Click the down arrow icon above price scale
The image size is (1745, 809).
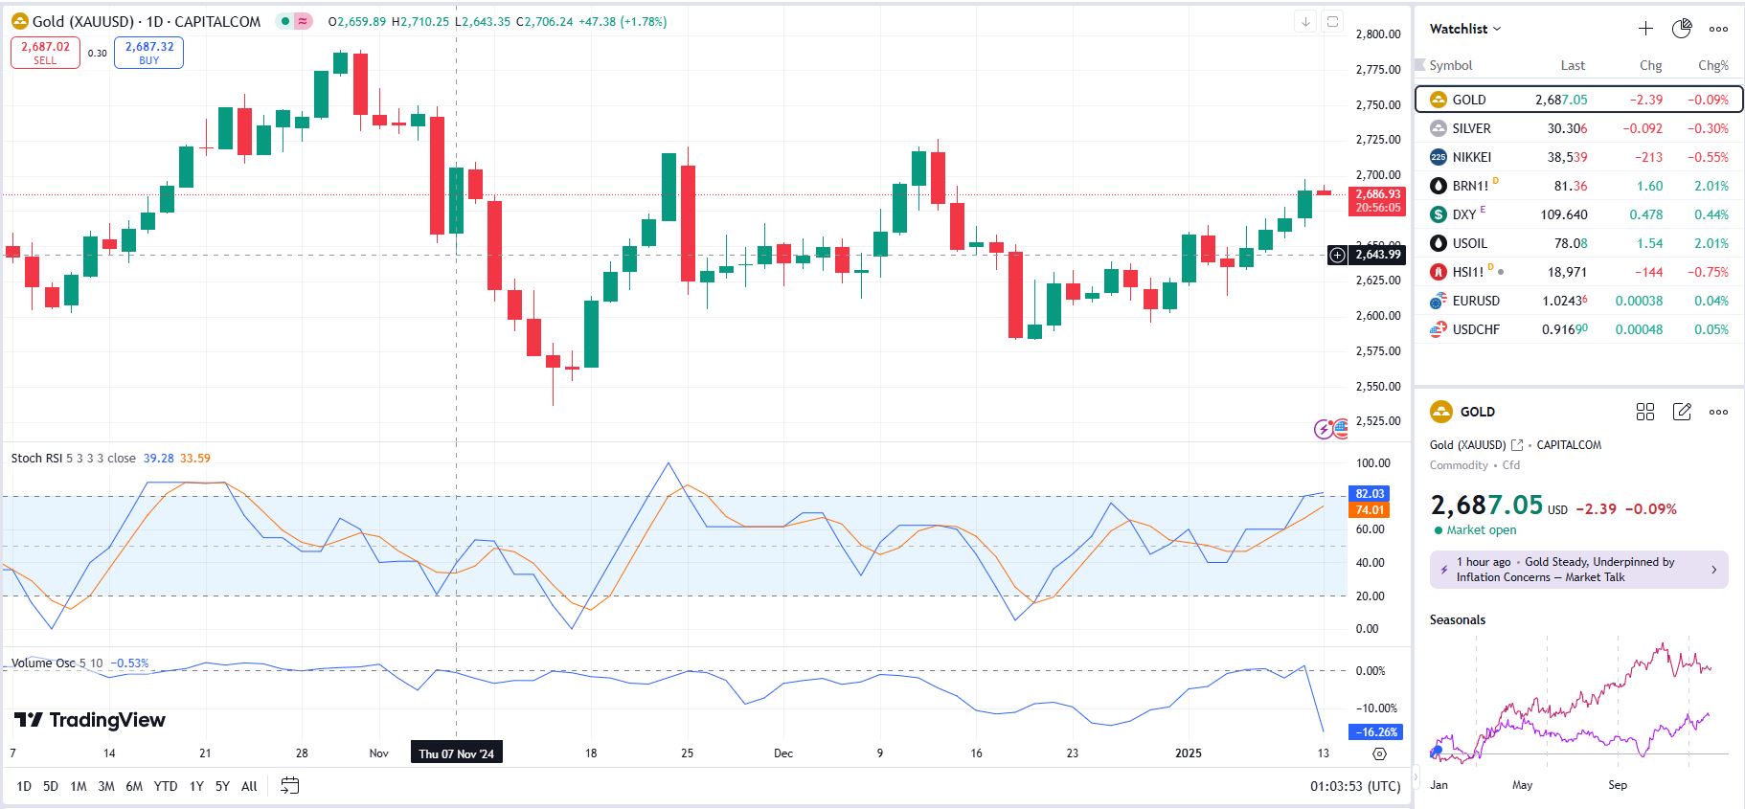tap(1305, 21)
